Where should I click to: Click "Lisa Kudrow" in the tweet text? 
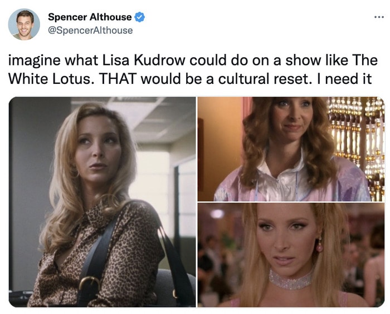coord(144,60)
